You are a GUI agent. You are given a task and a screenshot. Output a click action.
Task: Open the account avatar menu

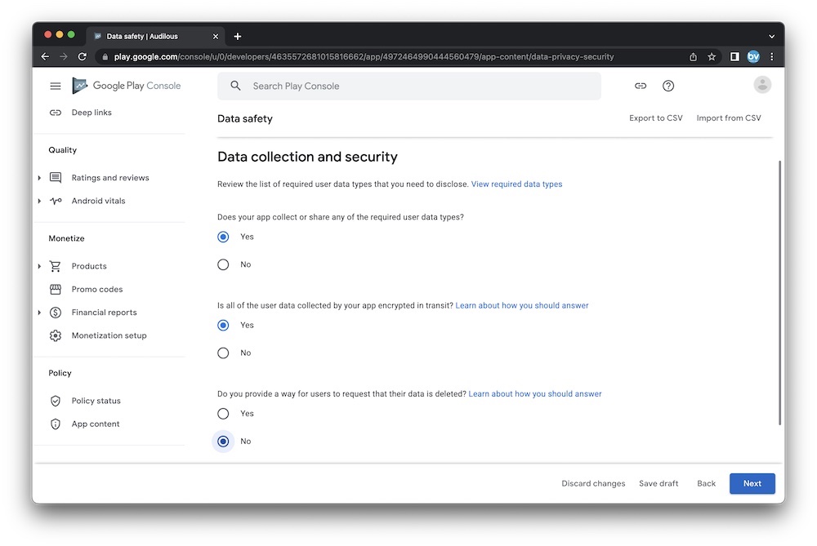click(x=762, y=85)
